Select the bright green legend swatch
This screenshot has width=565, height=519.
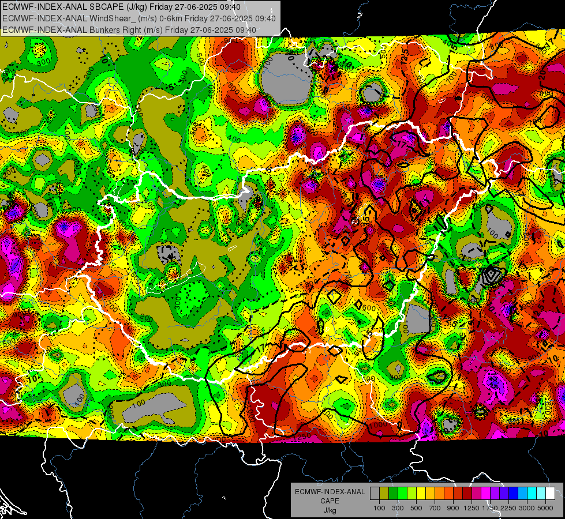(x=402, y=493)
